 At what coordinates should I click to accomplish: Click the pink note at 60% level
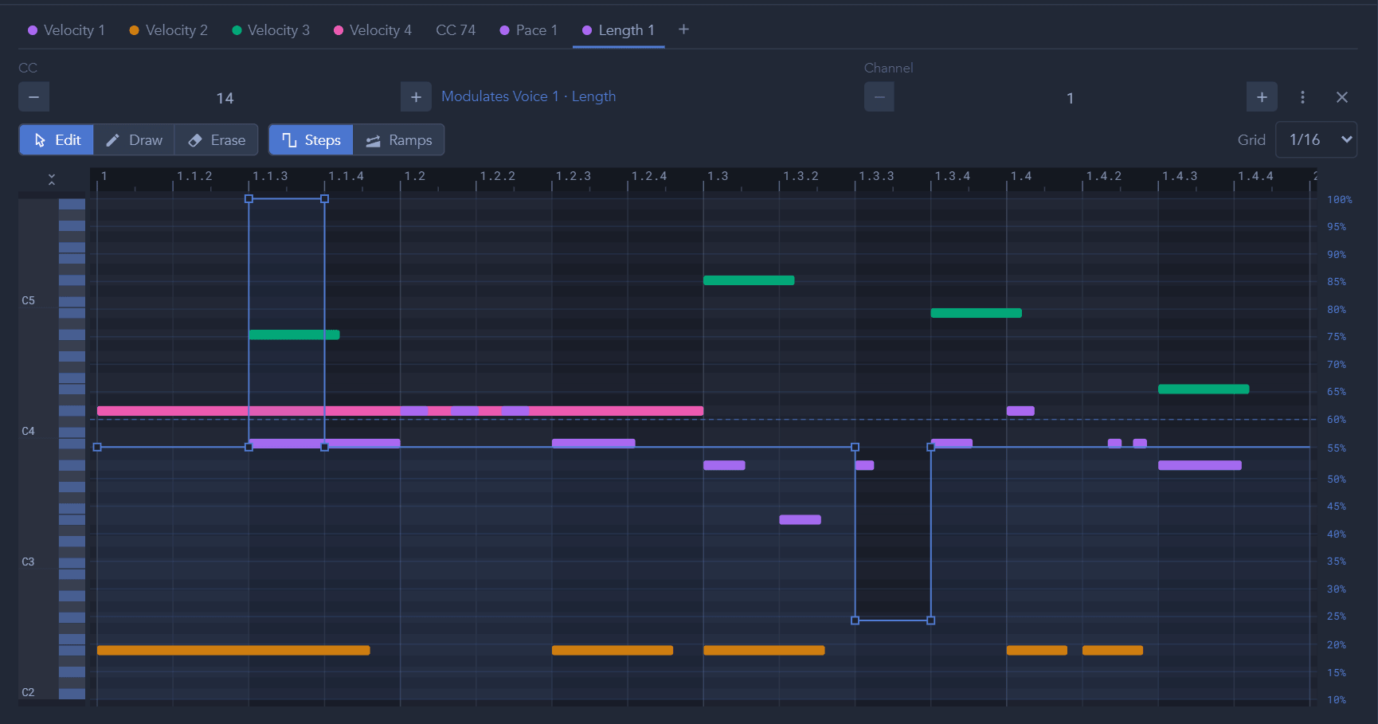[x=400, y=411]
